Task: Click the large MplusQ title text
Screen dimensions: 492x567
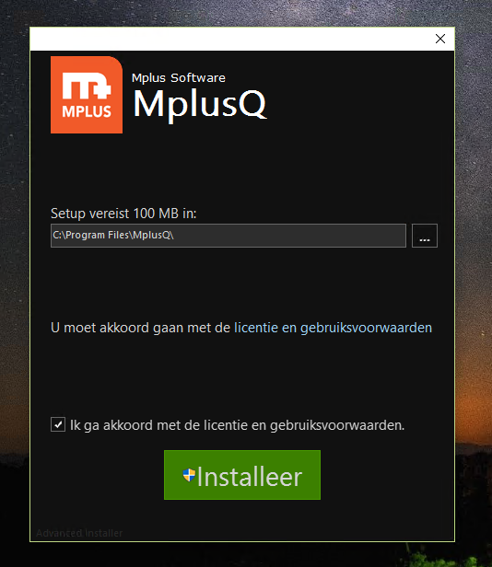Action: (x=200, y=105)
